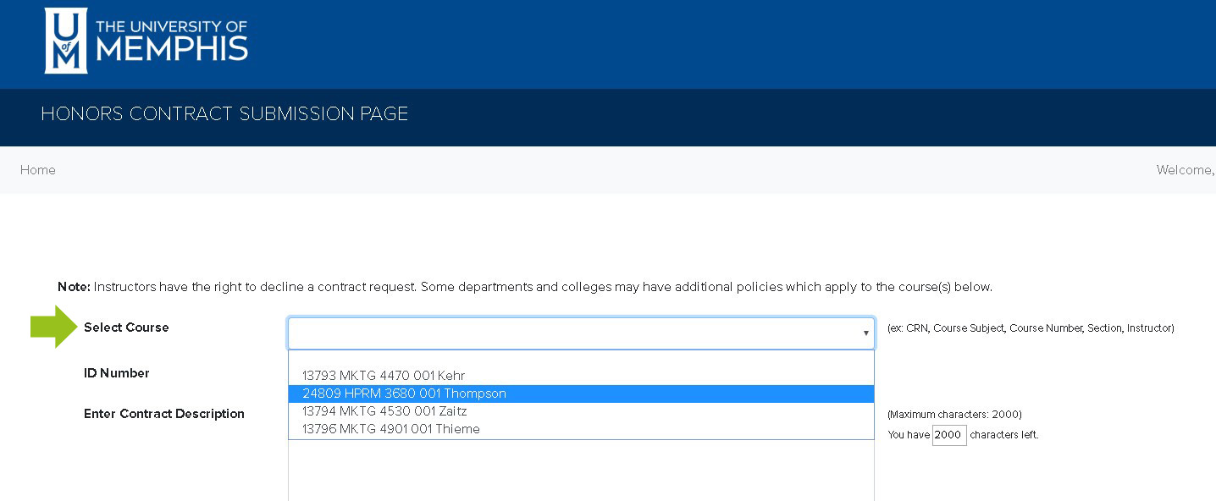1216x501 pixels.
Task: Click the HONORS CONTRACT SUBMISSION PAGE title
Action: tap(224, 113)
